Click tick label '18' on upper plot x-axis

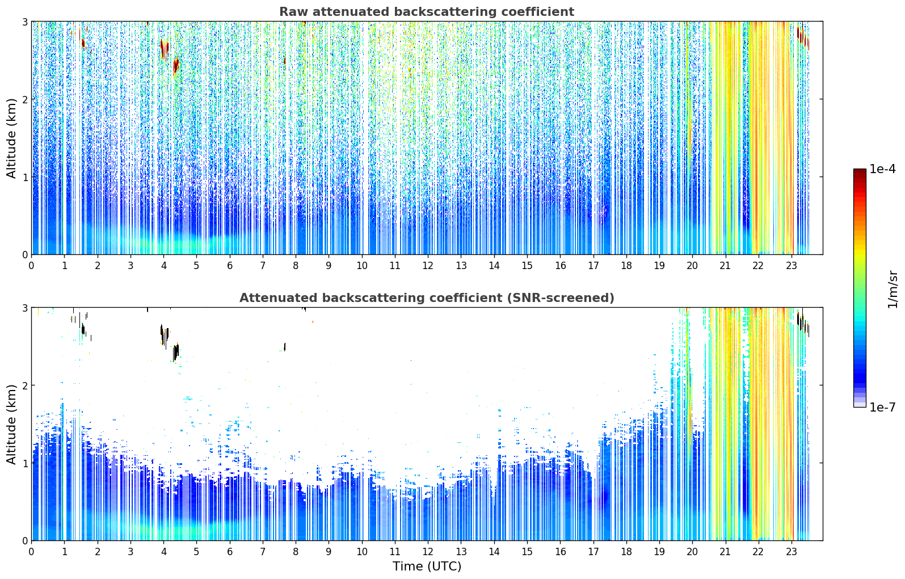[x=626, y=265]
